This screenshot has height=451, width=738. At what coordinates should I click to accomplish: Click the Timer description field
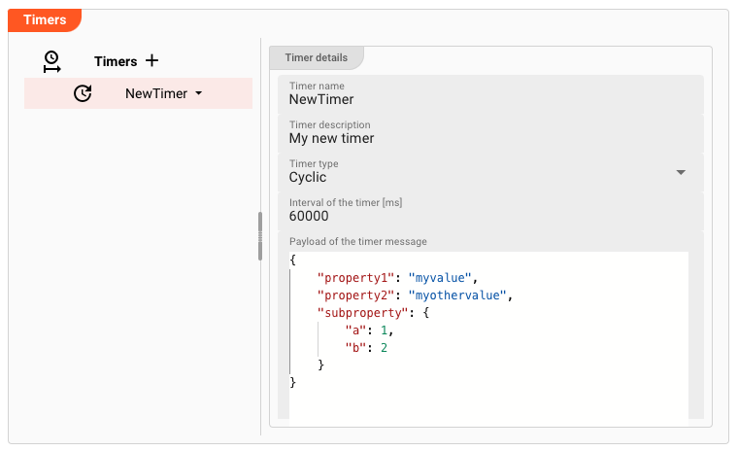(486, 137)
